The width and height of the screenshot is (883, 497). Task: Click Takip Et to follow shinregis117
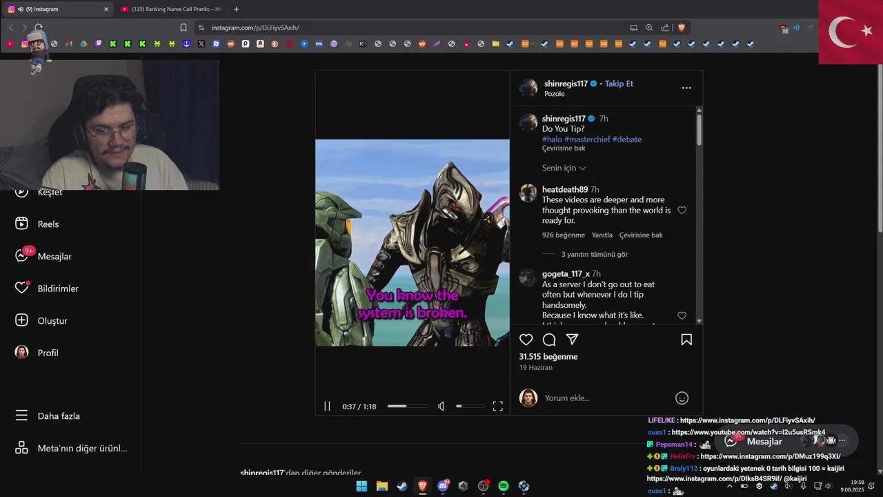coord(619,84)
